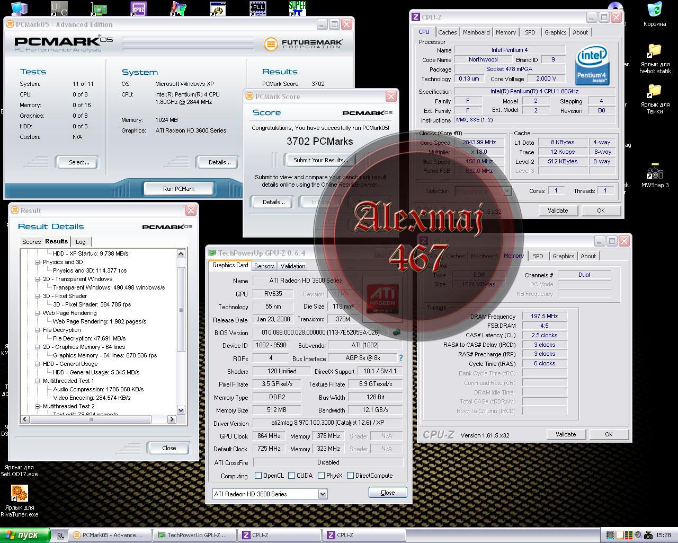678x543 pixels.
Task: Click the Futuremark logo in PCMark05
Action: pyautogui.click(x=304, y=43)
